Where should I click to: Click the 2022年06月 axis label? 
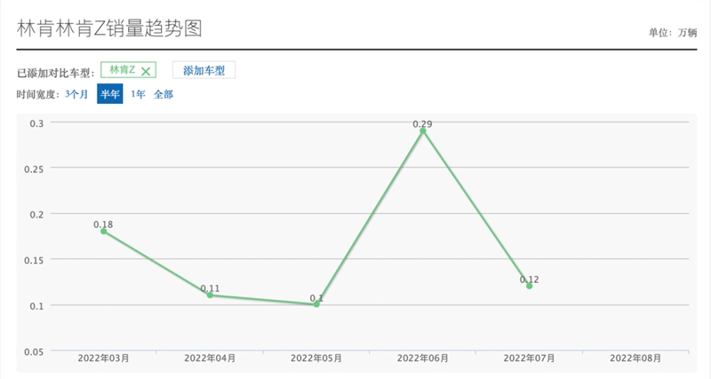423,359
